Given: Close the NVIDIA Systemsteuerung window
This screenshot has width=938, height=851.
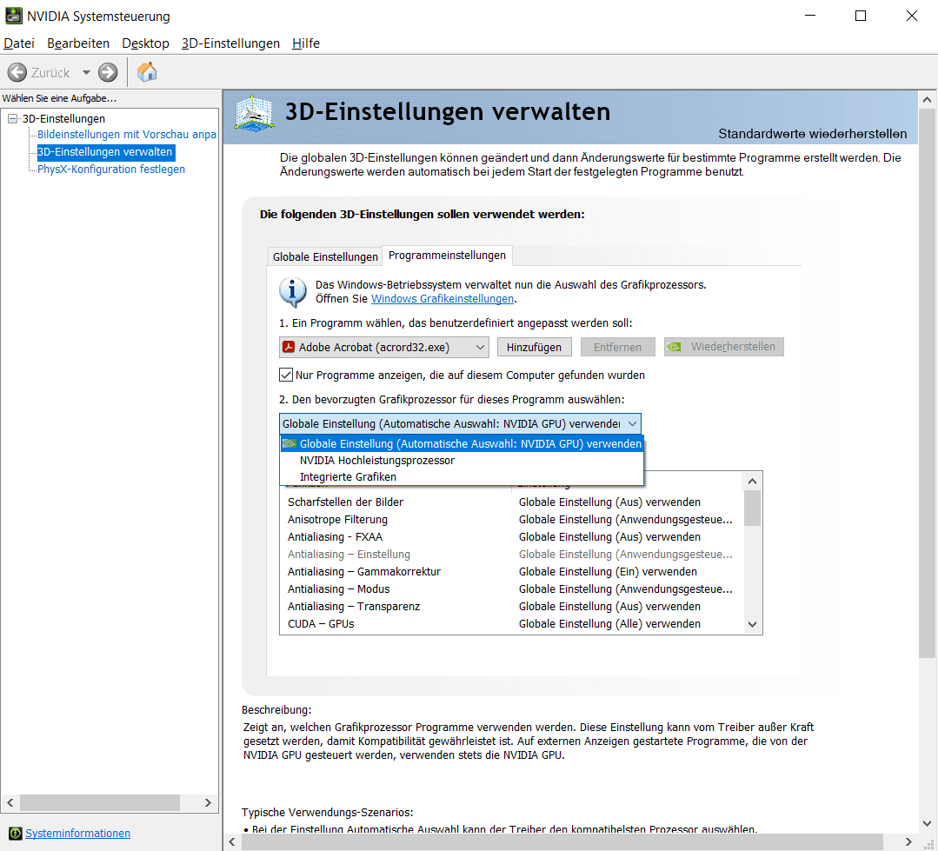Looking at the screenshot, I should [911, 17].
